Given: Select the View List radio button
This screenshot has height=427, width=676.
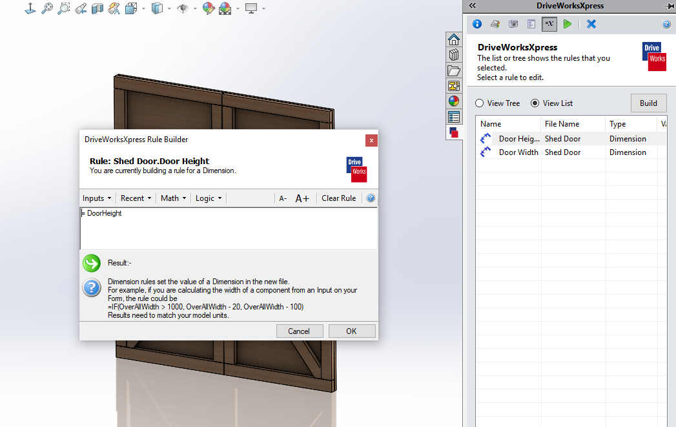Looking at the screenshot, I should tap(535, 103).
